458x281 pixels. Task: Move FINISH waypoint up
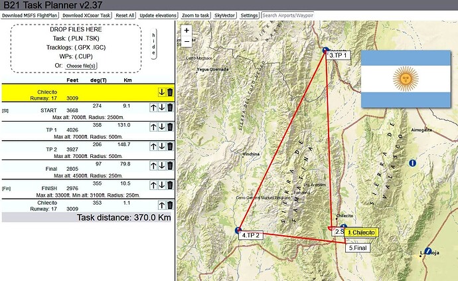153,185
